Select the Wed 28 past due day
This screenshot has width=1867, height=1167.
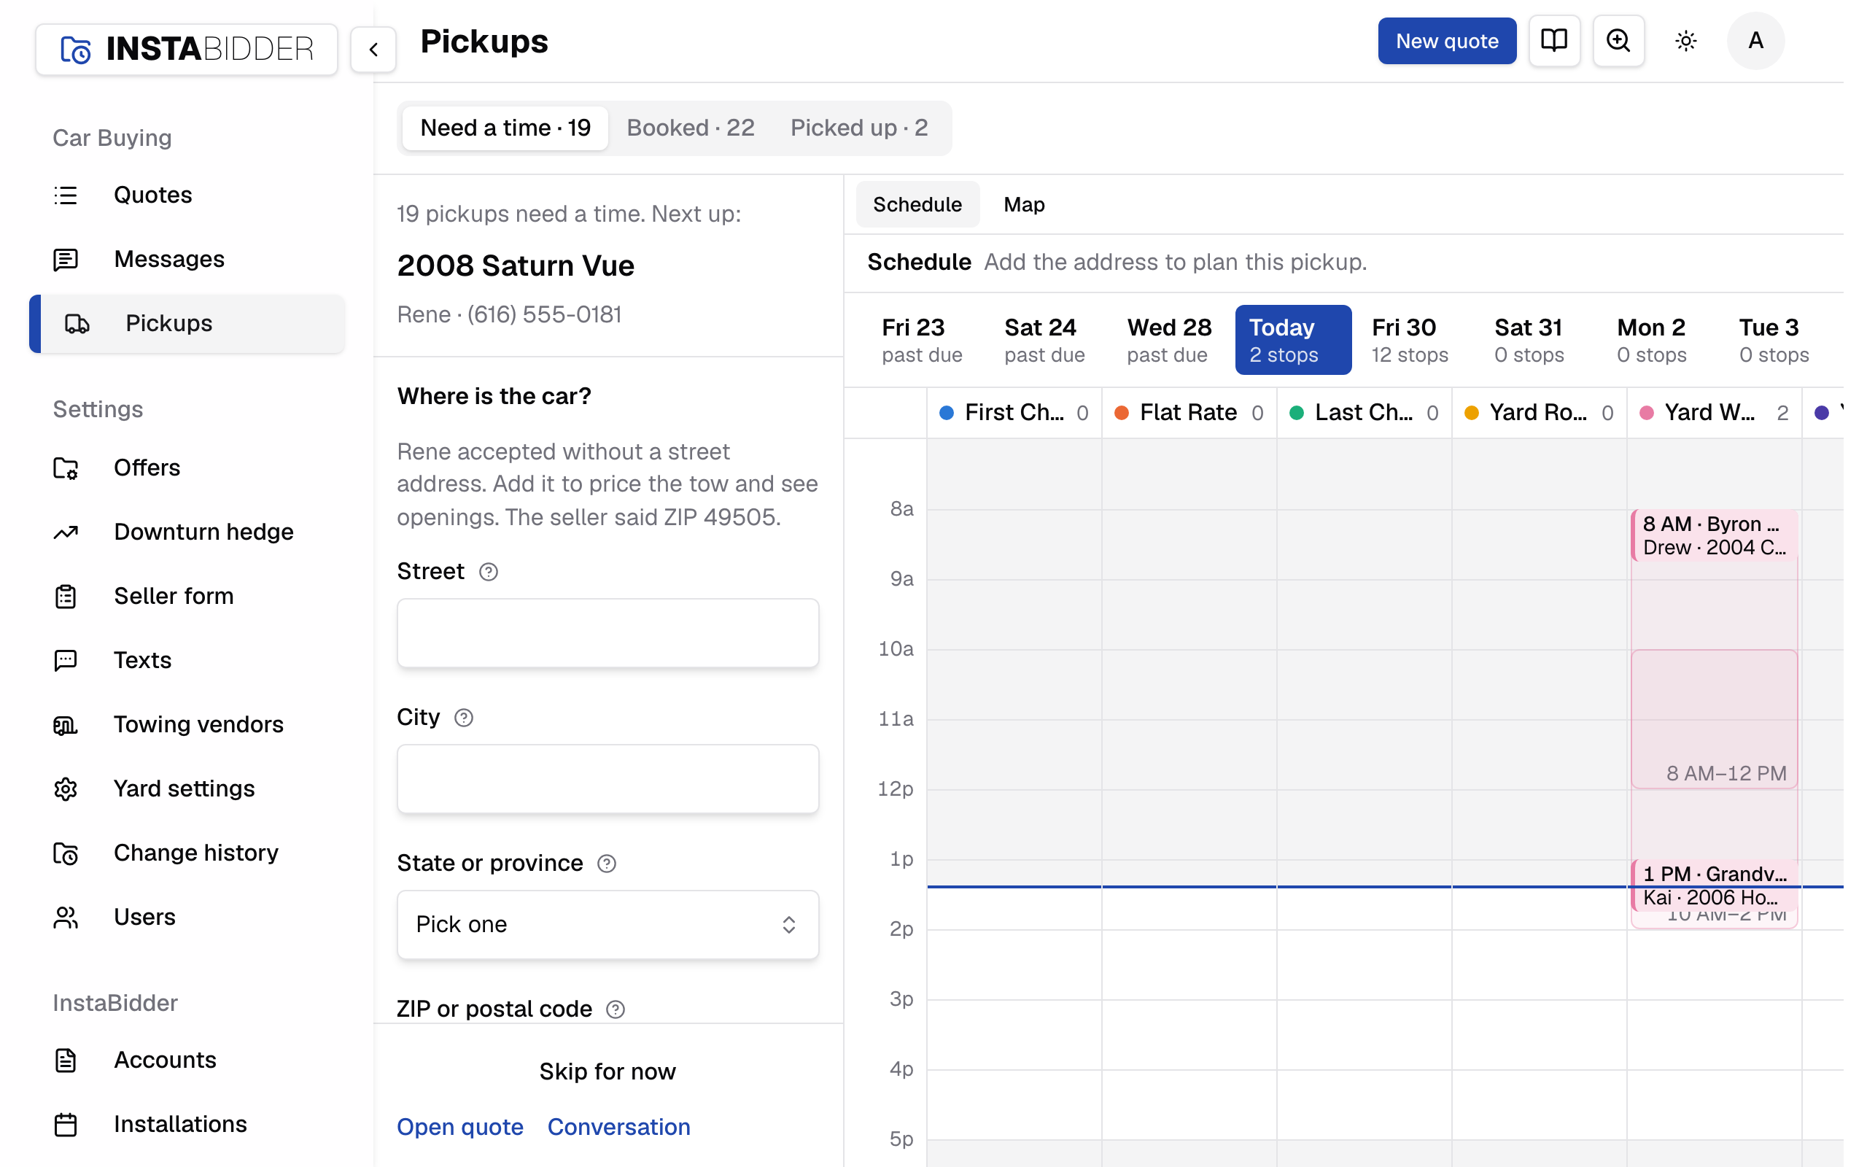(1169, 340)
